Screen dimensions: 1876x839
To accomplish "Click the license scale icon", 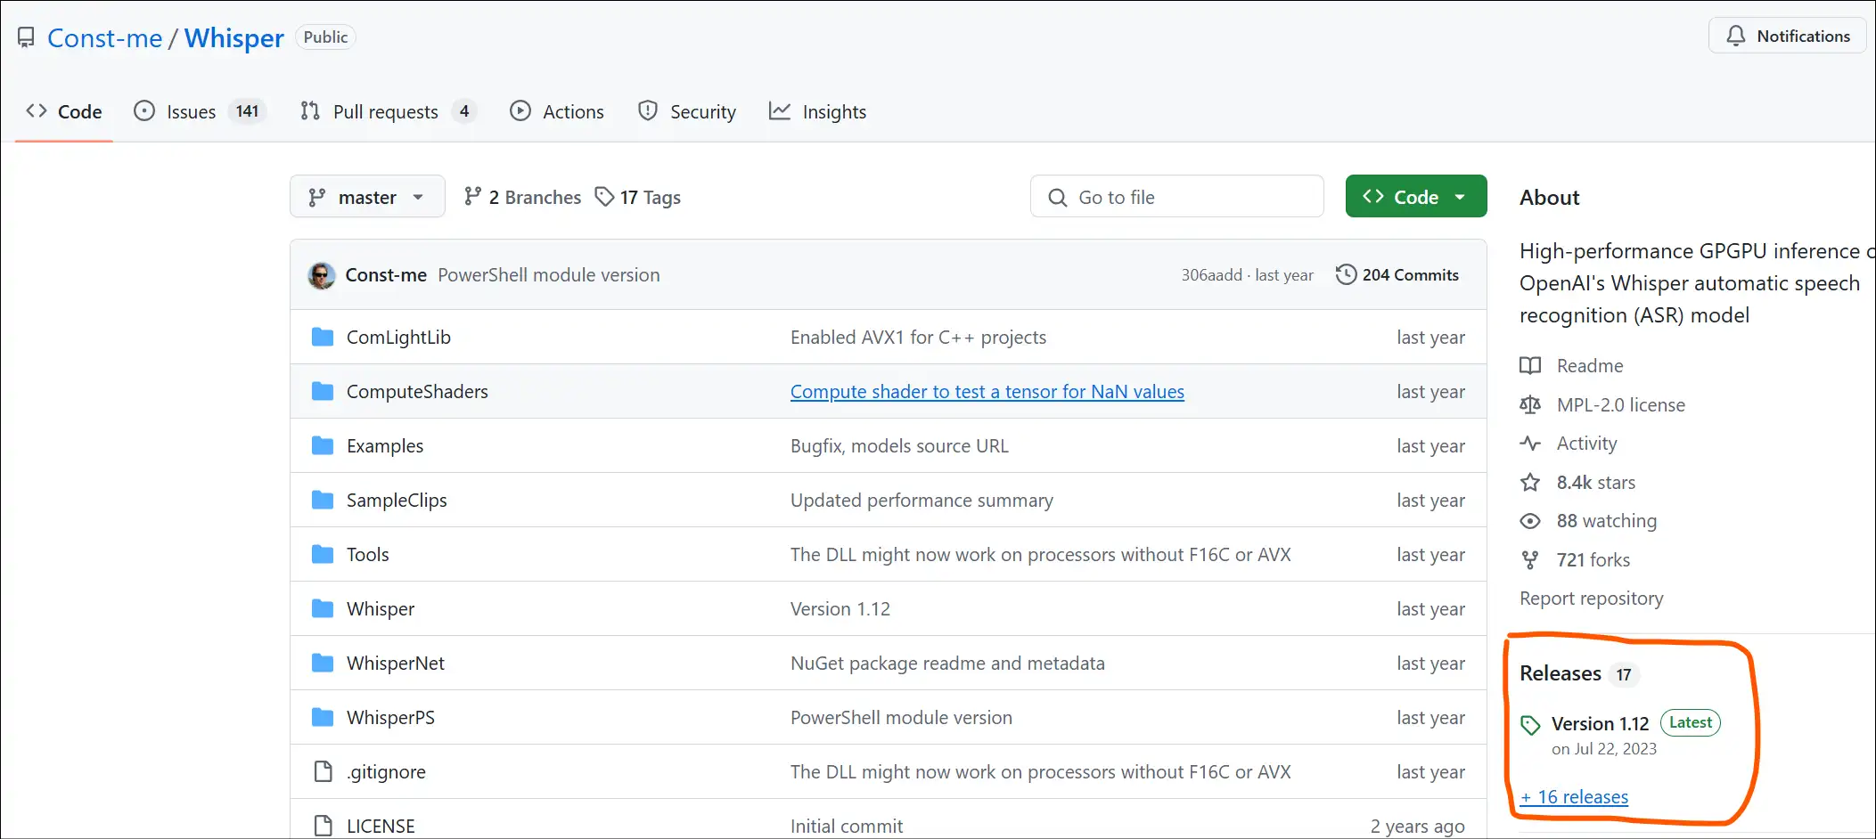I will click(1530, 405).
